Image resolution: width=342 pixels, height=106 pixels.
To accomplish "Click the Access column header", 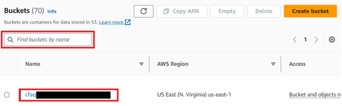I will pyautogui.click(x=297, y=64).
